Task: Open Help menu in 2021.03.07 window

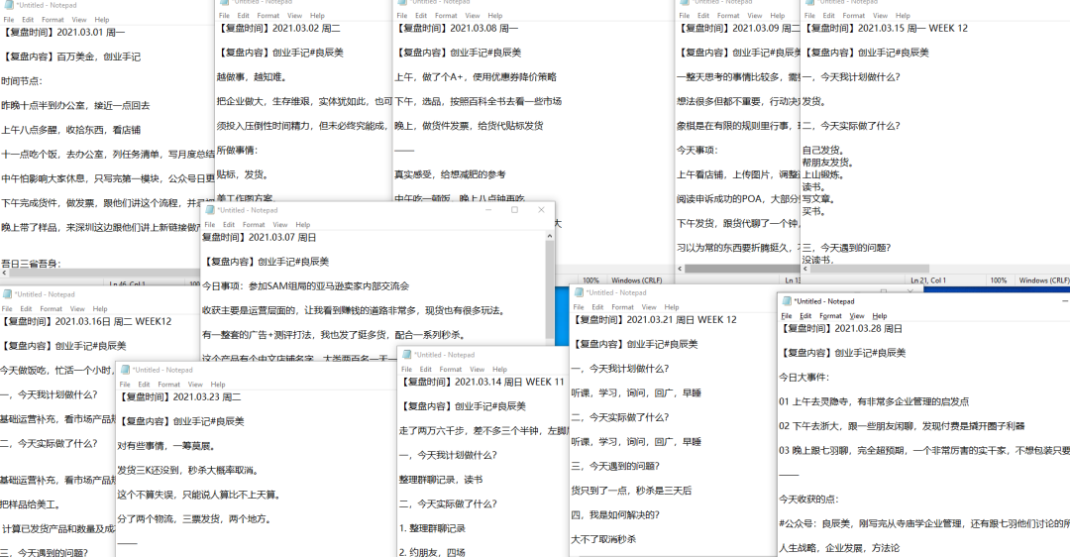Action: point(302,225)
